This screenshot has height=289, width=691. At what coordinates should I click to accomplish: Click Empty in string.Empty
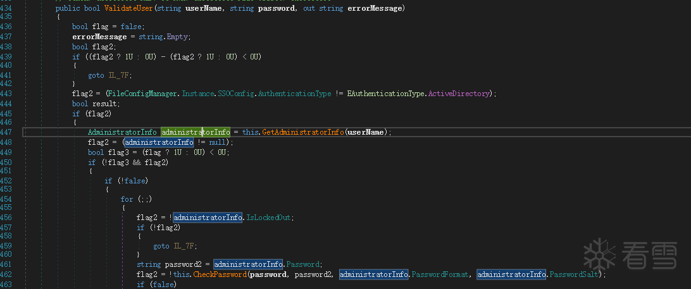pyautogui.click(x=178, y=37)
